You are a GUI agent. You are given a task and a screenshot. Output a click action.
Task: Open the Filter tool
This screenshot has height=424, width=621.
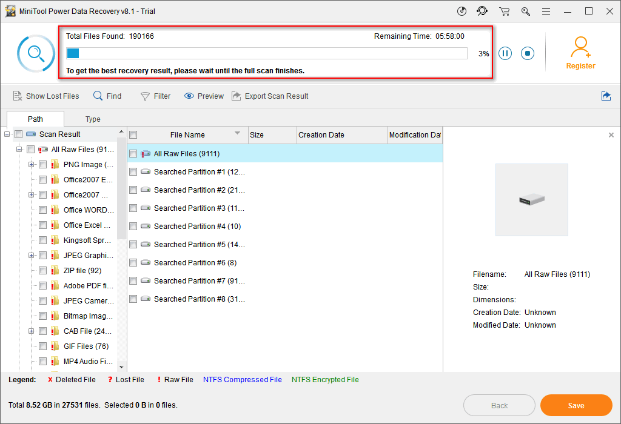(x=156, y=96)
